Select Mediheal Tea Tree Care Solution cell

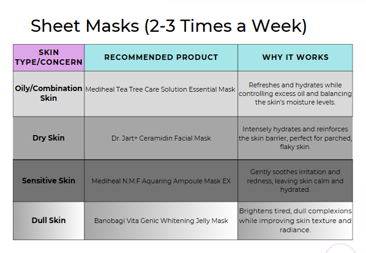click(x=161, y=94)
